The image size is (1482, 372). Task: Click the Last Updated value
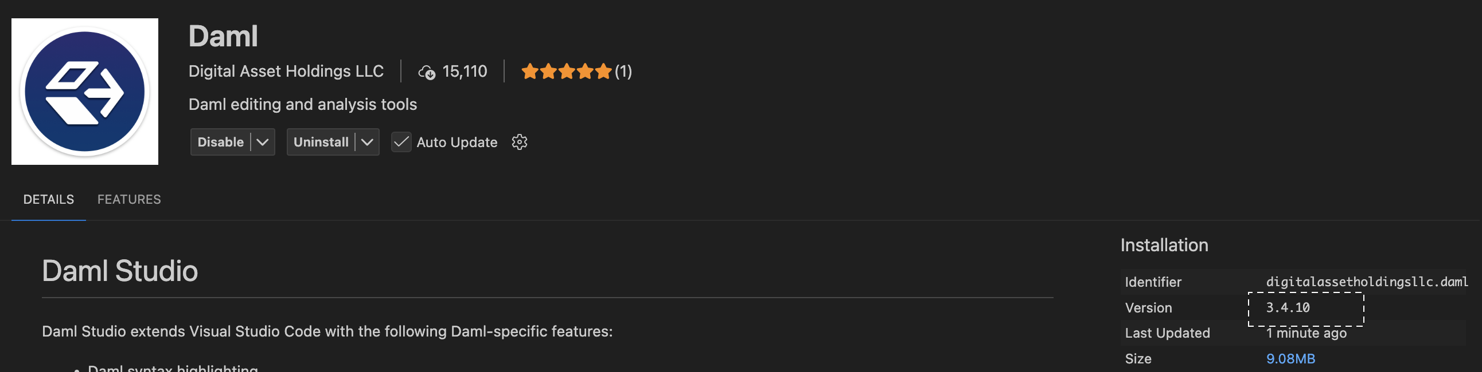point(1306,333)
